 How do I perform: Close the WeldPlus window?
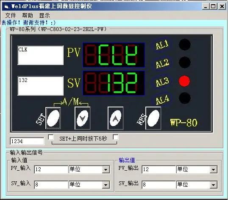coord(222,6)
